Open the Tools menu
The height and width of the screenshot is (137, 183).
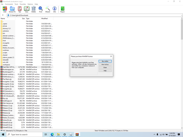point(16,4)
